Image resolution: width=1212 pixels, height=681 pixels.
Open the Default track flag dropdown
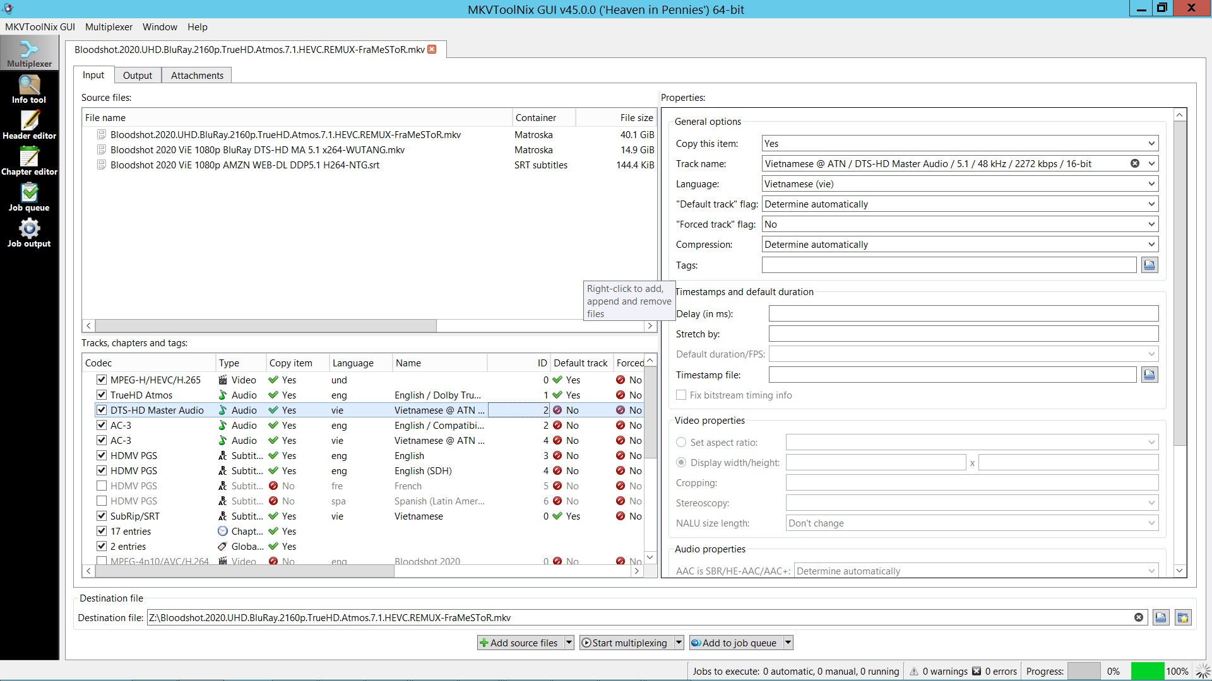960,204
